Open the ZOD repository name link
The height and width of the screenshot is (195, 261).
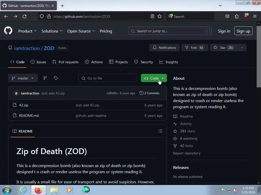coord(49,48)
